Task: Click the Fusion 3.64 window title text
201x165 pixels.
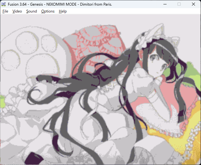Action: (x=60, y=4)
